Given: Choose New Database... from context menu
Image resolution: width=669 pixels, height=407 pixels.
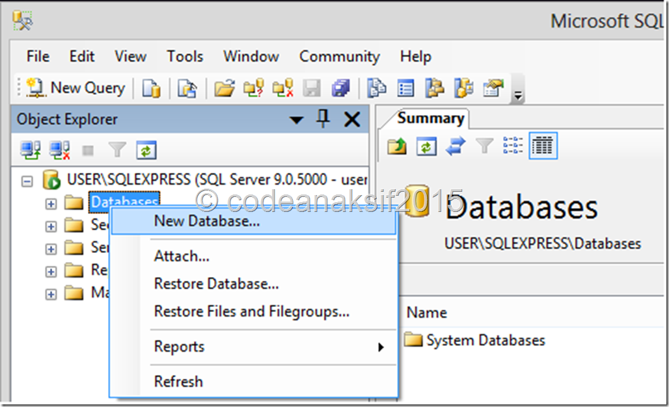Looking at the screenshot, I should pos(253,221).
